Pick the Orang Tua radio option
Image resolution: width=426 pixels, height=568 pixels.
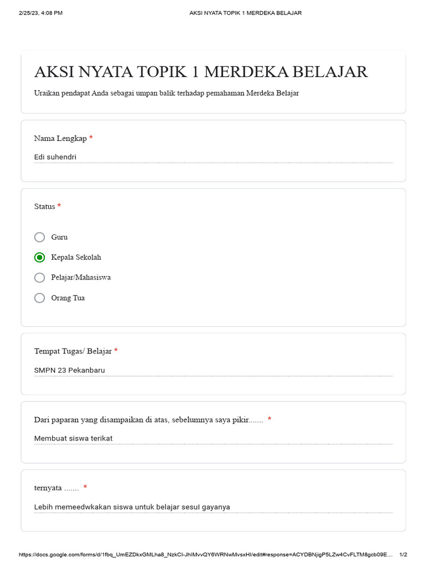39,298
